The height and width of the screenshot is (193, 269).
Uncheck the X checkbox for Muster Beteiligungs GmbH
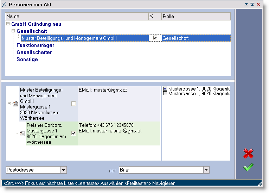pyautogui.click(x=155, y=38)
